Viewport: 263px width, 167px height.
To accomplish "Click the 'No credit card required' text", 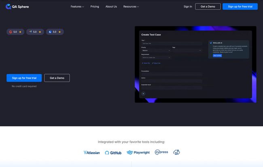I will point(24,86).
